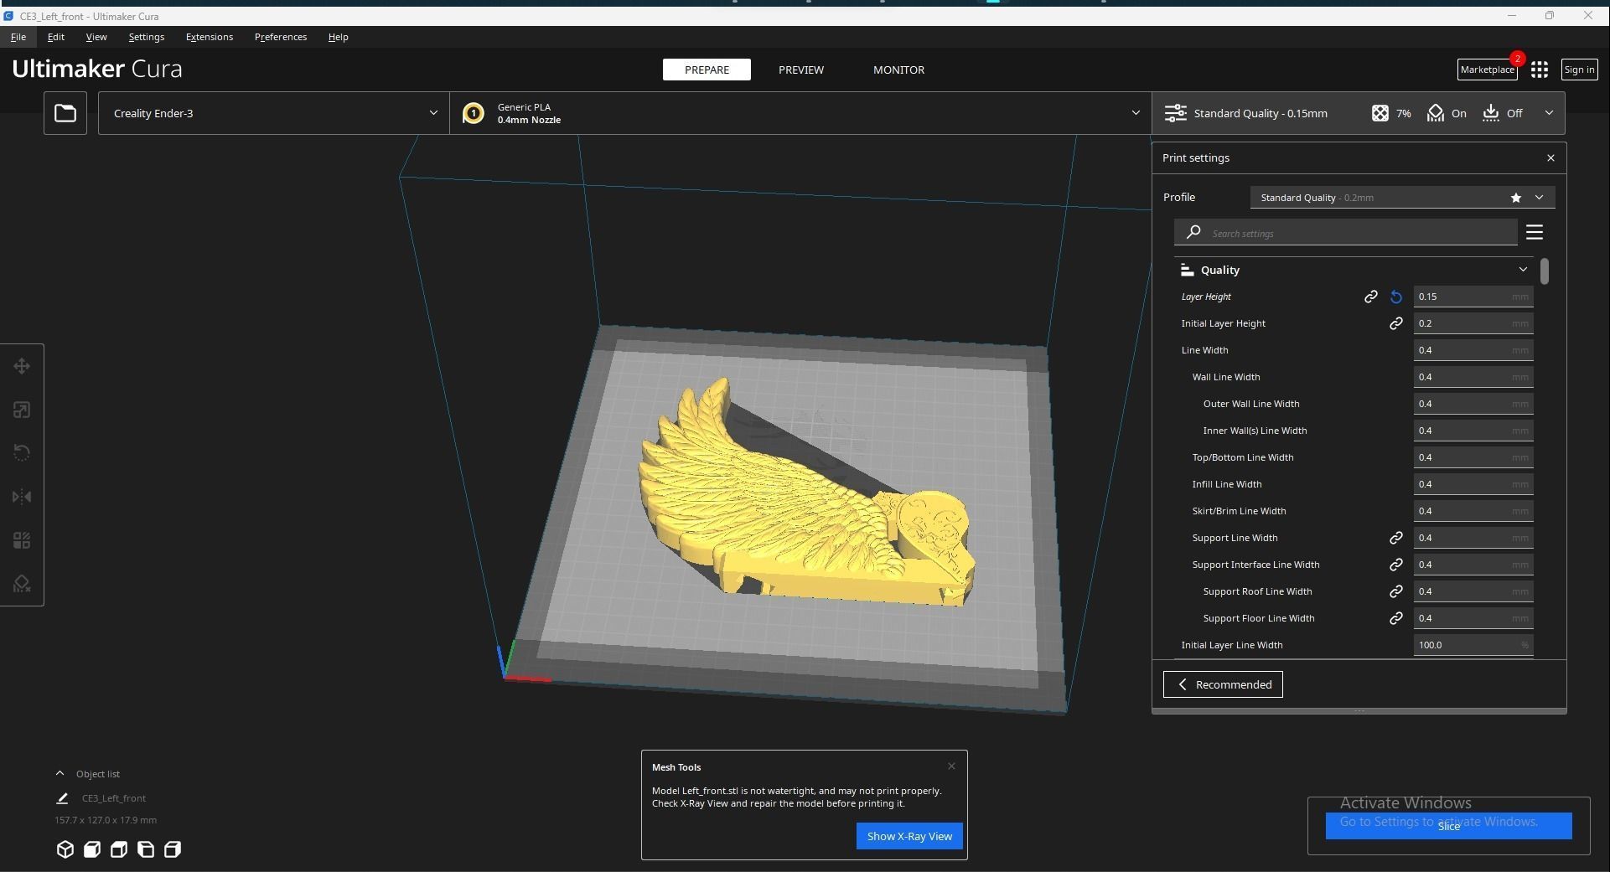Select the Per Model Settings tool
The height and width of the screenshot is (872, 1610).
[22, 540]
